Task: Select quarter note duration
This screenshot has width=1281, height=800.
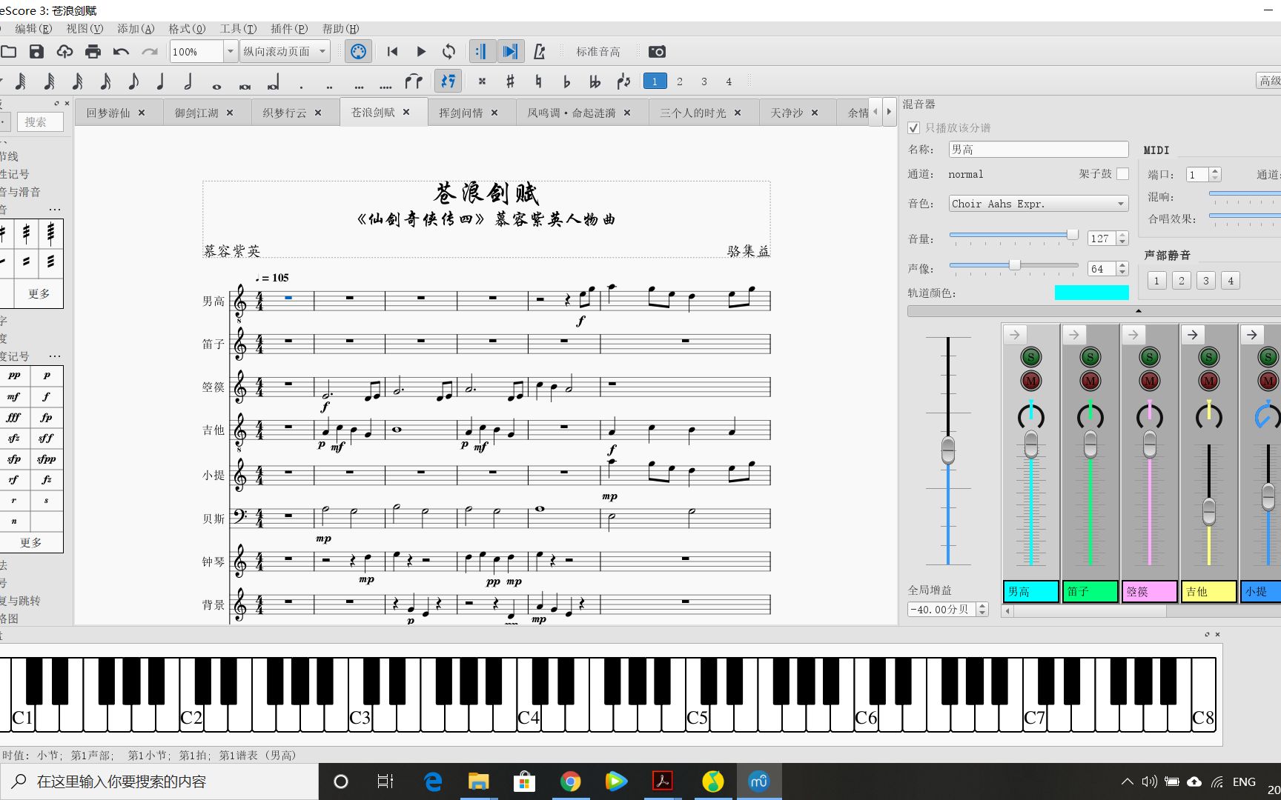Action: tap(159, 81)
